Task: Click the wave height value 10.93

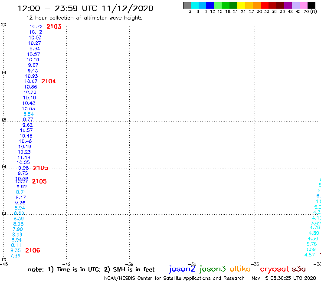Action: (31, 76)
